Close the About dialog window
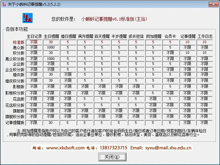Viewport: 220px width, 165px height. click(213, 4)
